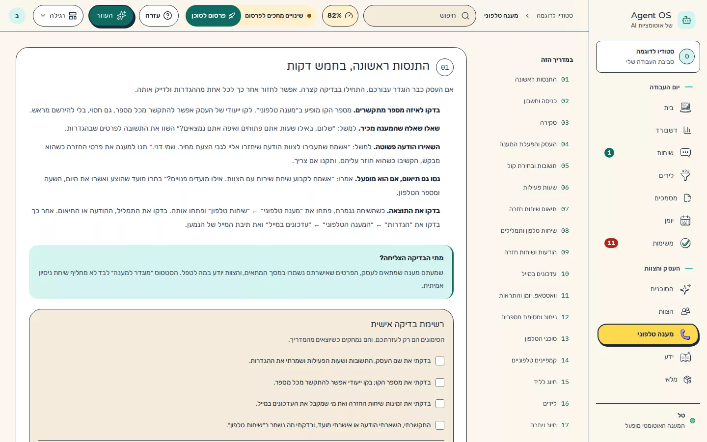Open the מסמכים document icon
707x442 pixels.
(687, 198)
